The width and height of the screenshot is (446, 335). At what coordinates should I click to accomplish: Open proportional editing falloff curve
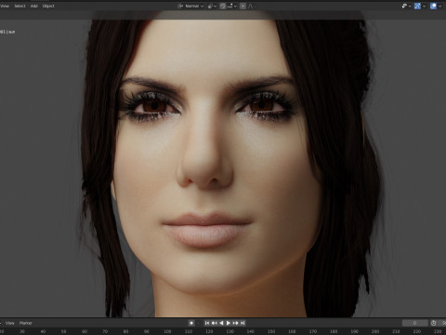pyautogui.click(x=250, y=6)
